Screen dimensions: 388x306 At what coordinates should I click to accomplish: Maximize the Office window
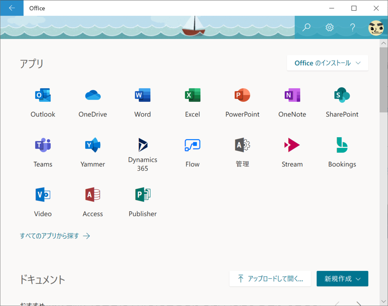354,8
